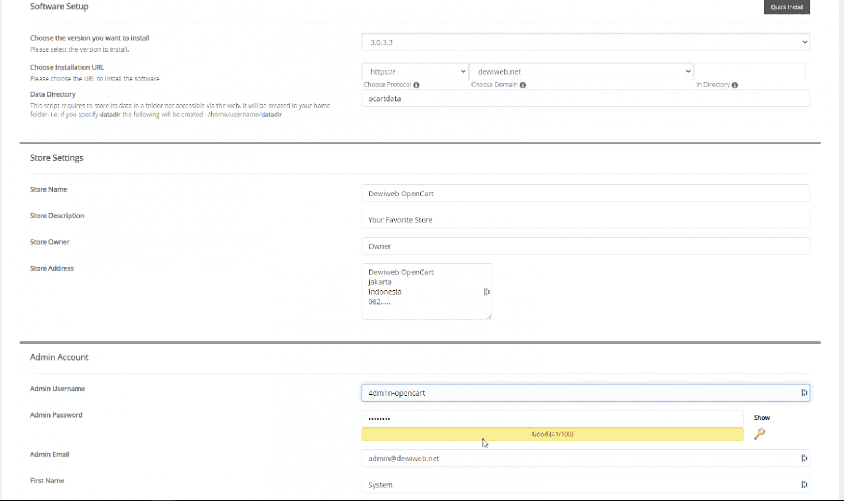Click Show to reveal admin password
The height and width of the screenshot is (501, 844).
click(x=762, y=418)
